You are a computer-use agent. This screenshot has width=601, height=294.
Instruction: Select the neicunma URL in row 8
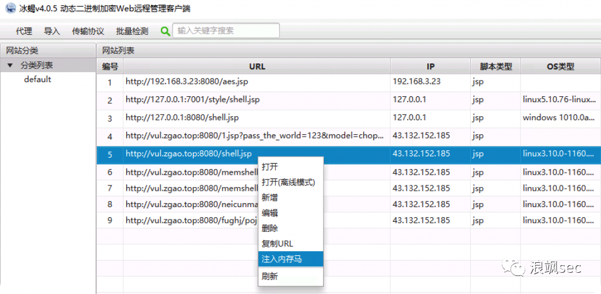(191, 204)
